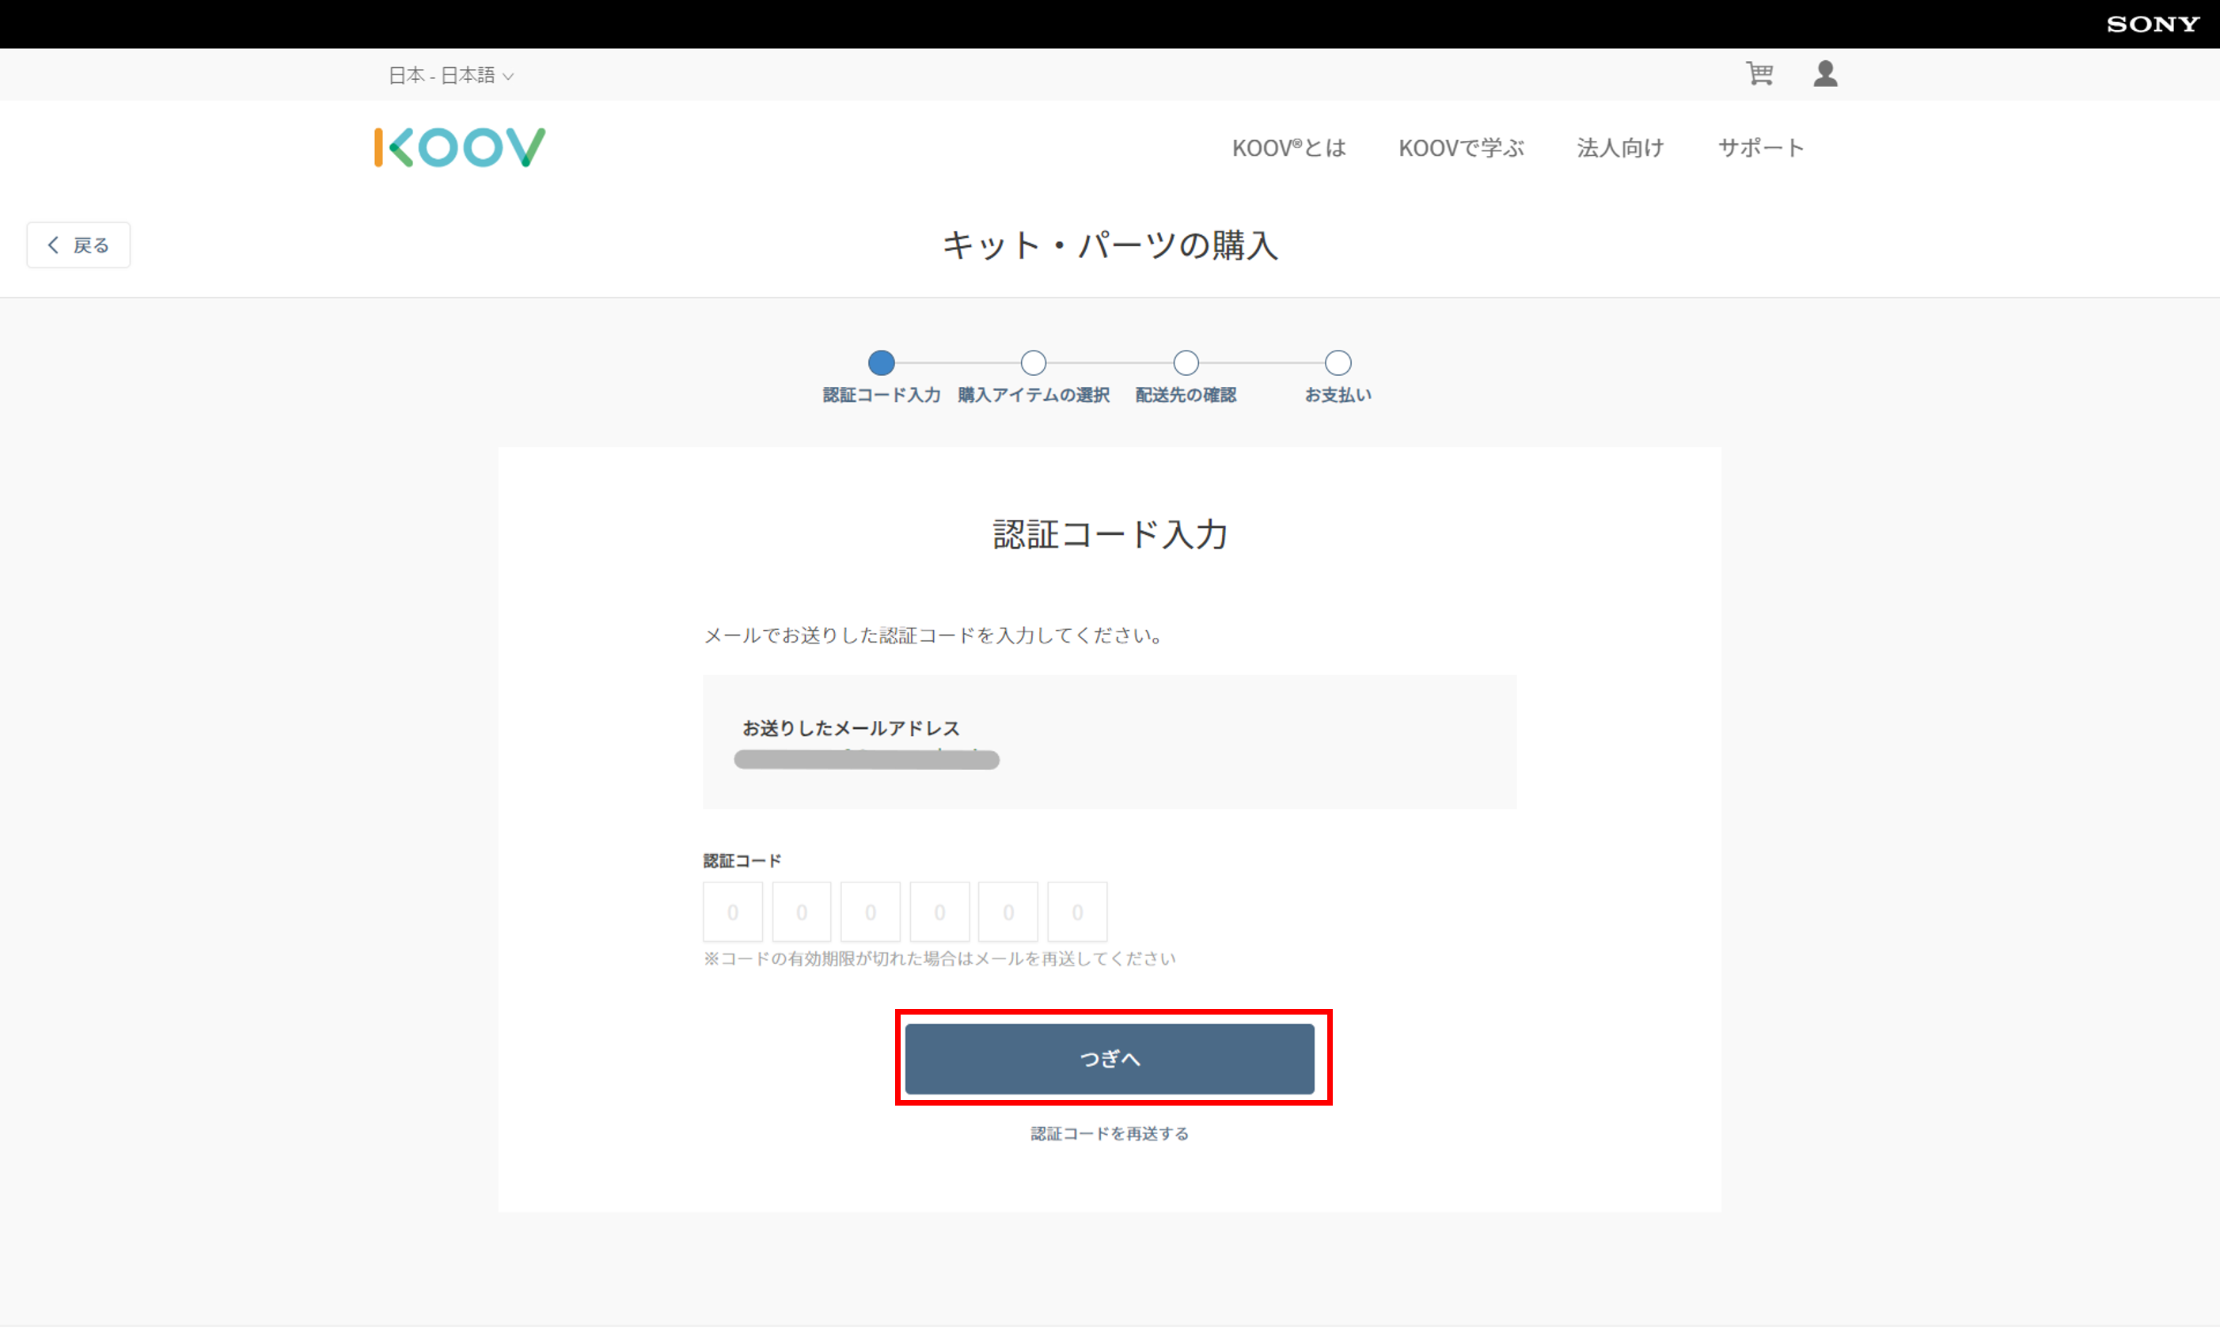2220x1328 pixels.
Task: Click the お送りしたメールアドレス label
Action: coord(851,728)
